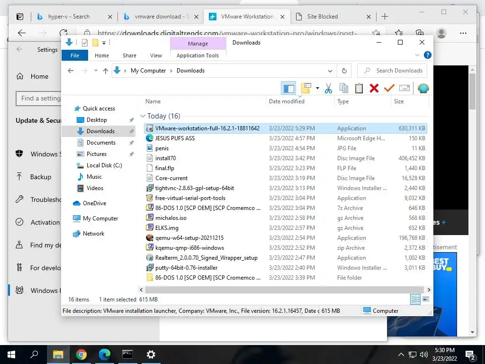Select Network in navigation pane
The height and width of the screenshot is (364, 485).
[x=93, y=234]
